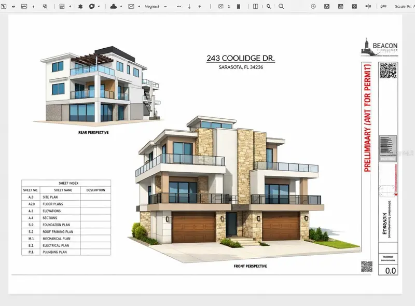Click the Beacon company logo in the title block
This screenshot has height=306, width=415.
click(379, 47)
